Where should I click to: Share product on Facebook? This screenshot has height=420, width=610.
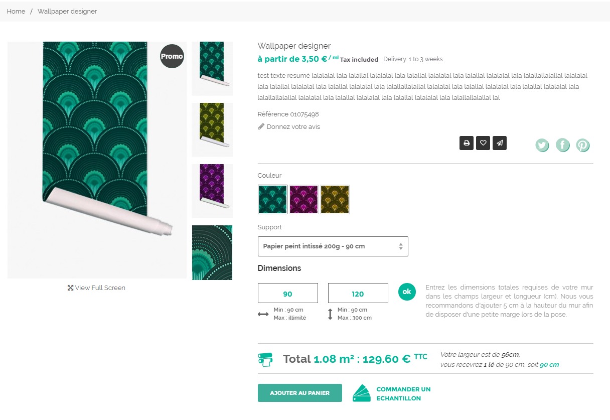point(562,146)
